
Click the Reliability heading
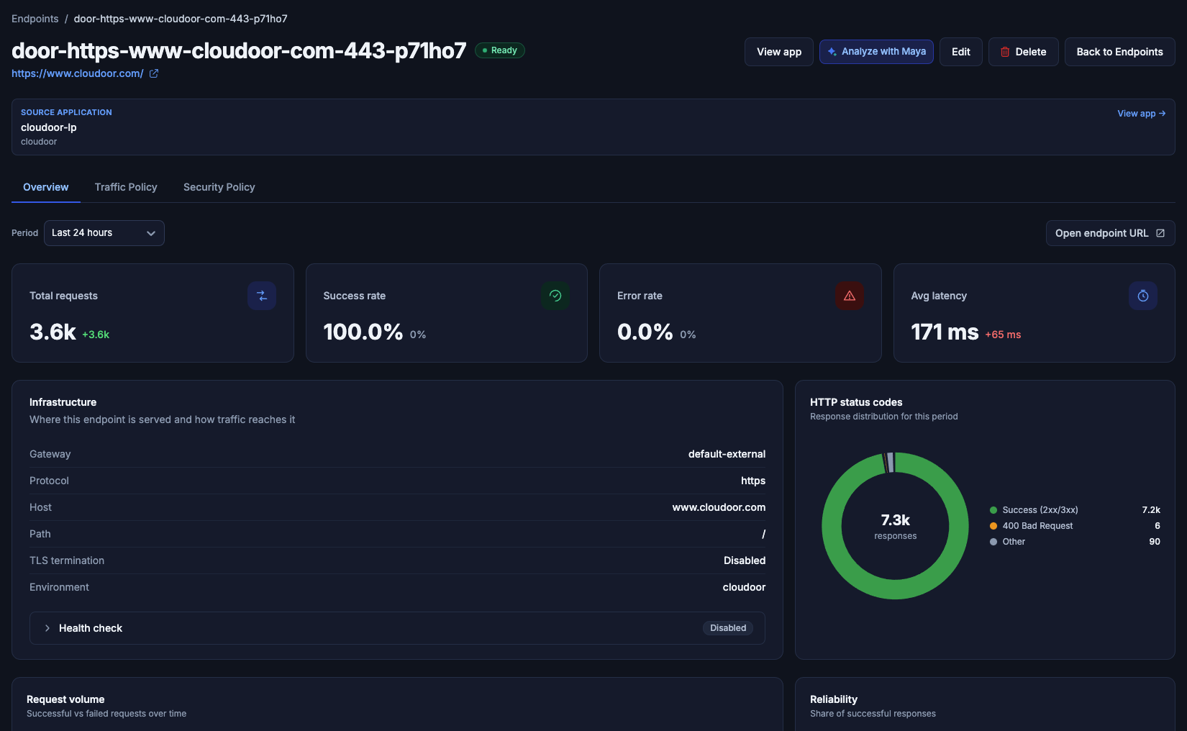pyautogui.click(x=834, y=699)
